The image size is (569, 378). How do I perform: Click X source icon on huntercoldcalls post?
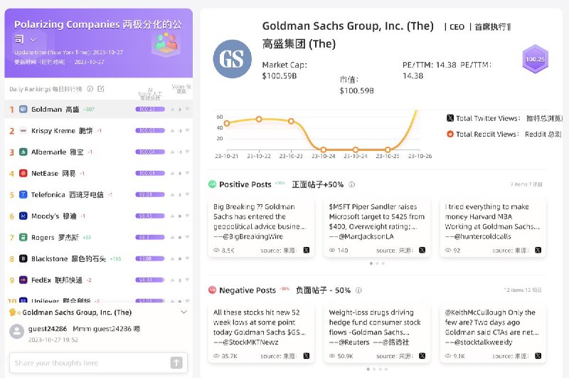click(538, 250)
